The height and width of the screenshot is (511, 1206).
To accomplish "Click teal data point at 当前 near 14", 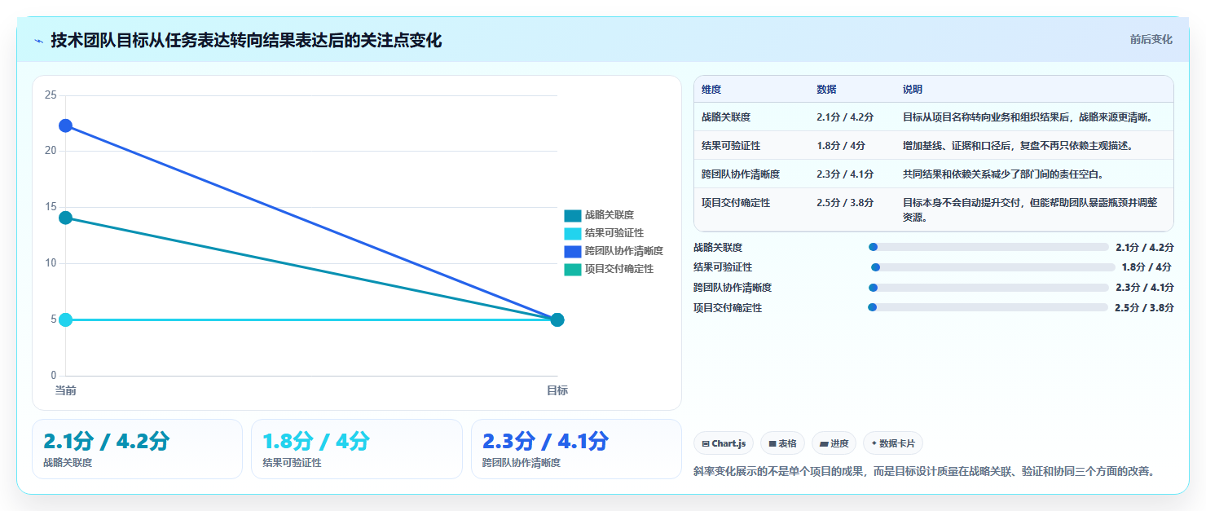I will [65, 218].
